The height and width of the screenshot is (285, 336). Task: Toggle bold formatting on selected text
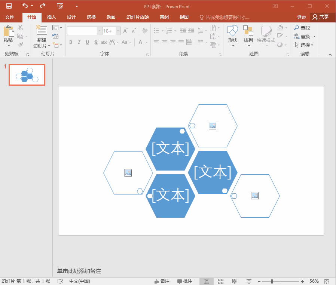(70, 42)
